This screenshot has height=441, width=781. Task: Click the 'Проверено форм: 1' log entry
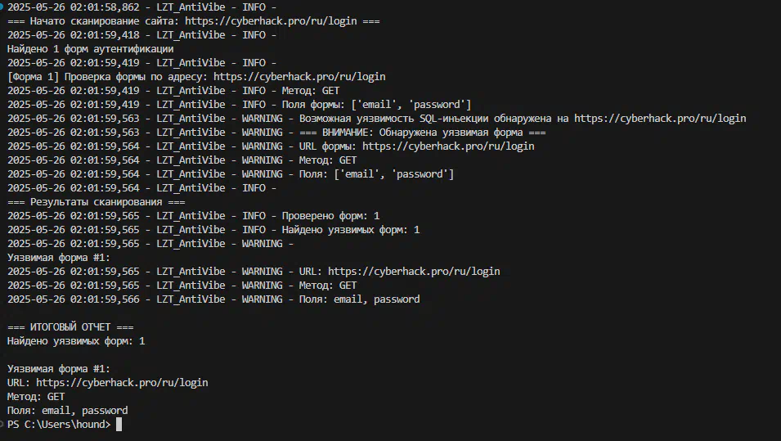coord(330,216)
